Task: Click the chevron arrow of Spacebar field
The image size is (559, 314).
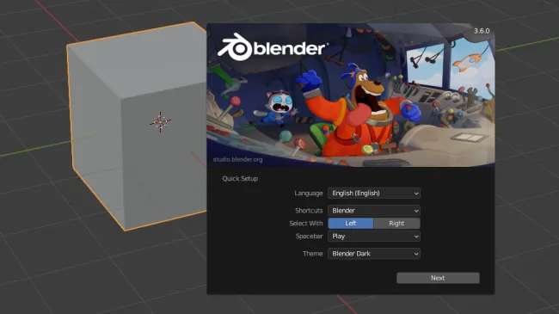Action: click(x=416, y=237)
